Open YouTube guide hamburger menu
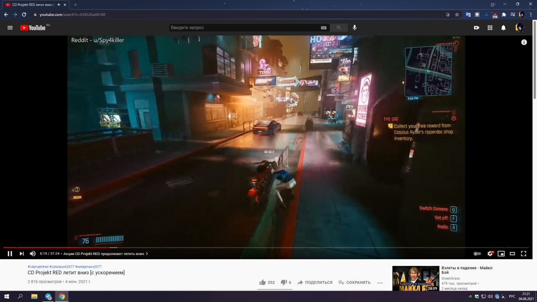The image size is (537, 302). click(x=10, y=28)
